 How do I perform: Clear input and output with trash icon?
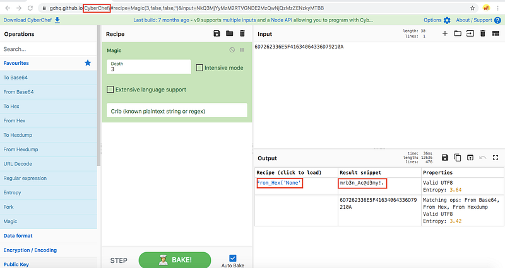click(x=483, y=33)
